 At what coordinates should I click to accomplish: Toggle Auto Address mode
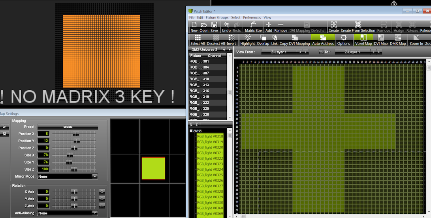(x=323, y=40)
